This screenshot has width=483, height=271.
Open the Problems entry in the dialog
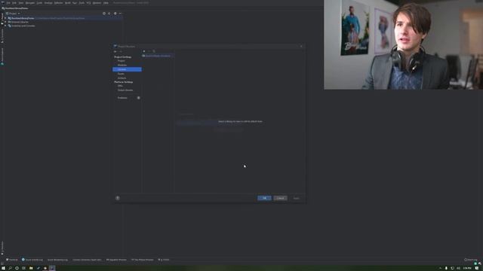click(x=122, y=98)
